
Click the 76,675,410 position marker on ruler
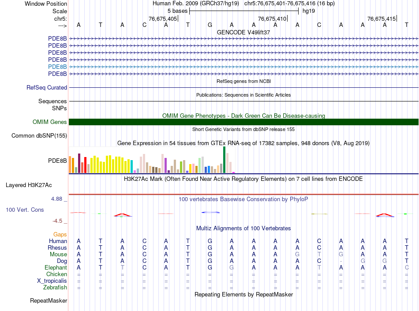[x=272, y=19]
